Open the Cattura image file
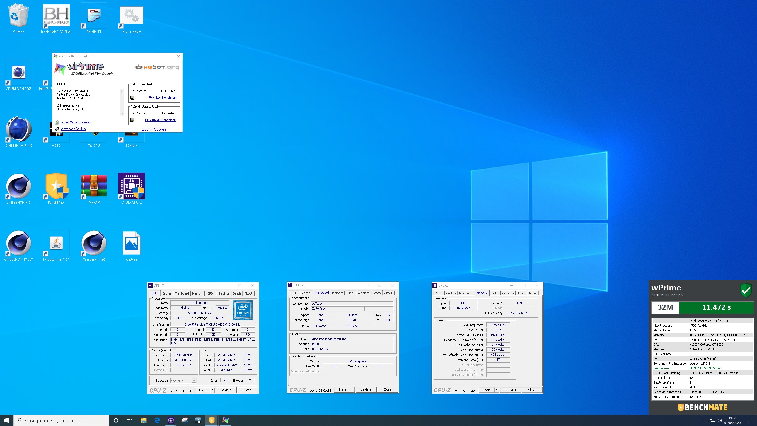The height and width of the screenshot is (426, 757). click(x=131, y=246)
